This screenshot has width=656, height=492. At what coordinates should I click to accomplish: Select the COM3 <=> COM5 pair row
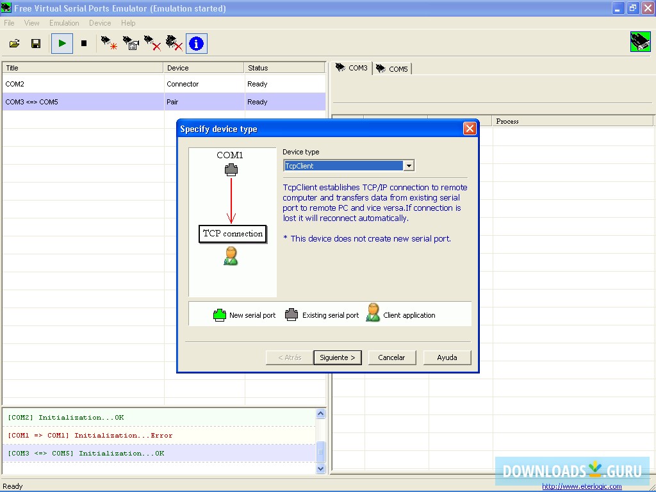(x=83, y=101)
